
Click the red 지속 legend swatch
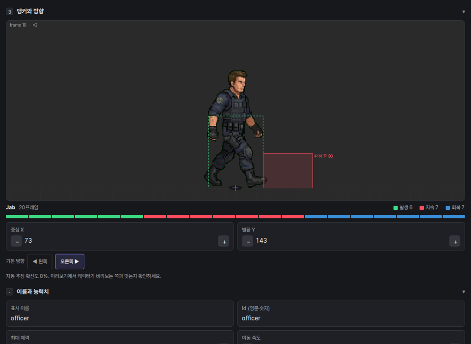point(421,208)
